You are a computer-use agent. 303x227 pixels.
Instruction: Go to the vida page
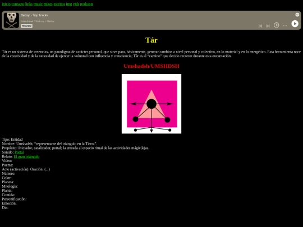[x=76, y=4]
